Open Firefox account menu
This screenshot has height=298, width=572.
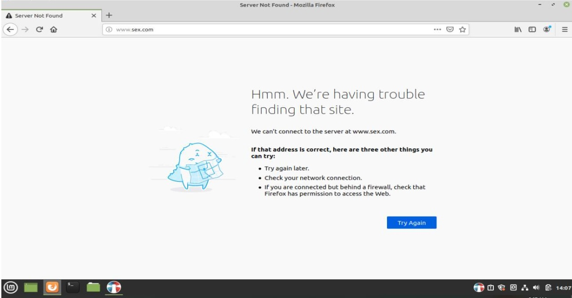547,29
